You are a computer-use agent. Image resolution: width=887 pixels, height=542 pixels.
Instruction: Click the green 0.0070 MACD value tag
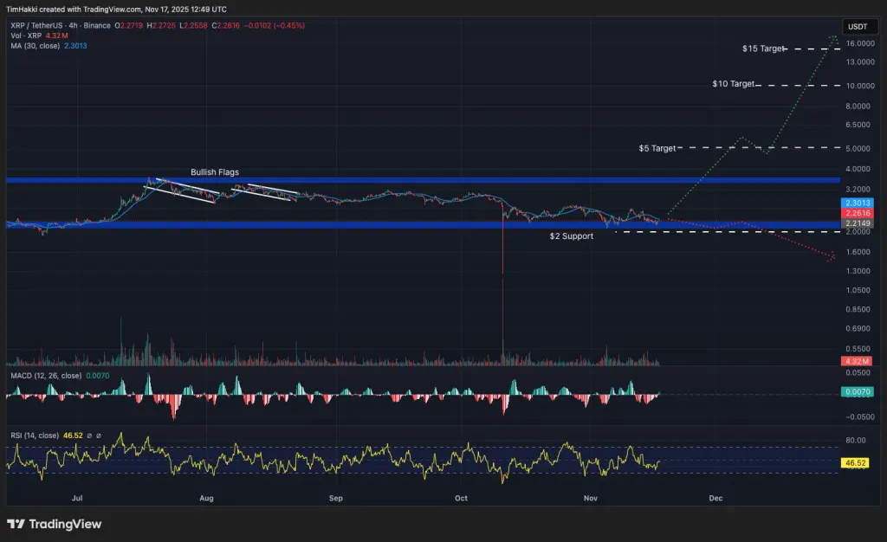pyautogui.click(x=858, y=391)
